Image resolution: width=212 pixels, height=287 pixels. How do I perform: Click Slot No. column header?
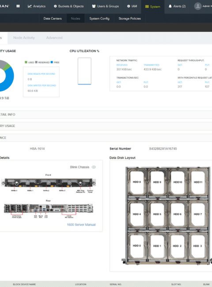click(x=176, y=284)
